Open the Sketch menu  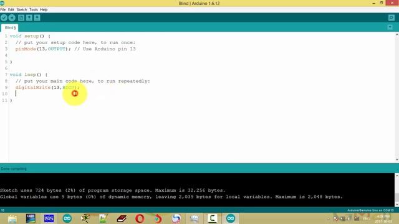click(x=22, y=10)
